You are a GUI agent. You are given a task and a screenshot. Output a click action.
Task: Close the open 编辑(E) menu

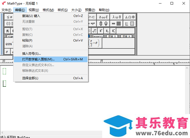(x=20, y=10)
